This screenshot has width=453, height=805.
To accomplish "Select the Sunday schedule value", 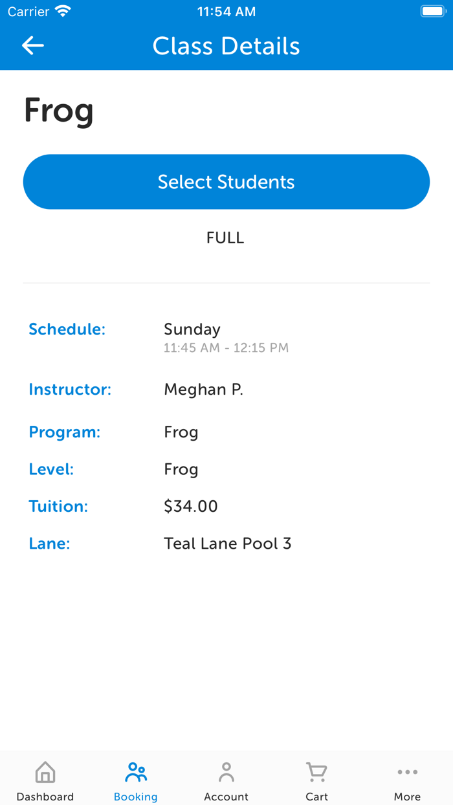I will click(192, 329).
